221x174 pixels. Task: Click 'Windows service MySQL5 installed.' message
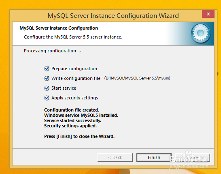click(81, 115)
